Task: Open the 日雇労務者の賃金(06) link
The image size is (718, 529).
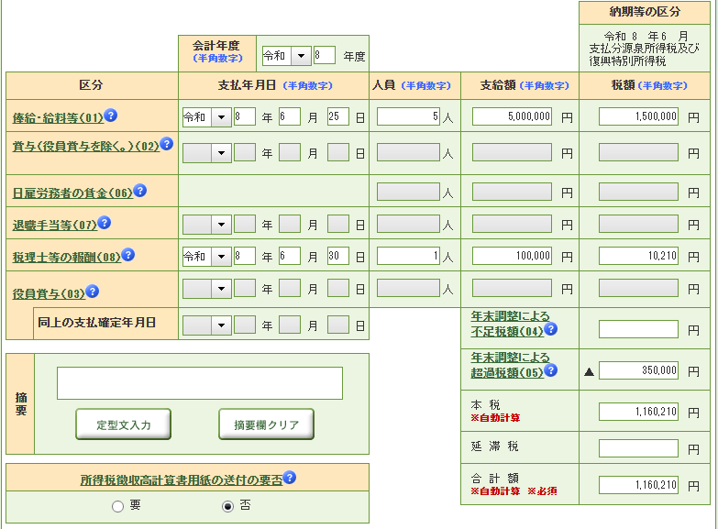Action: (x=72, y=193)
